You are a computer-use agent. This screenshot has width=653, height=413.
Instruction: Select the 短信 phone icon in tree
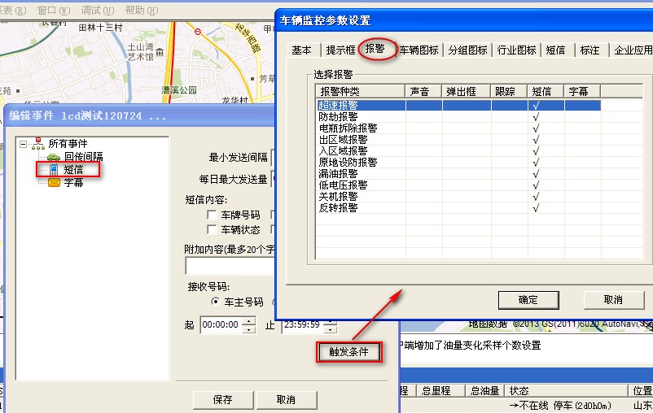[x=54, y=170]
